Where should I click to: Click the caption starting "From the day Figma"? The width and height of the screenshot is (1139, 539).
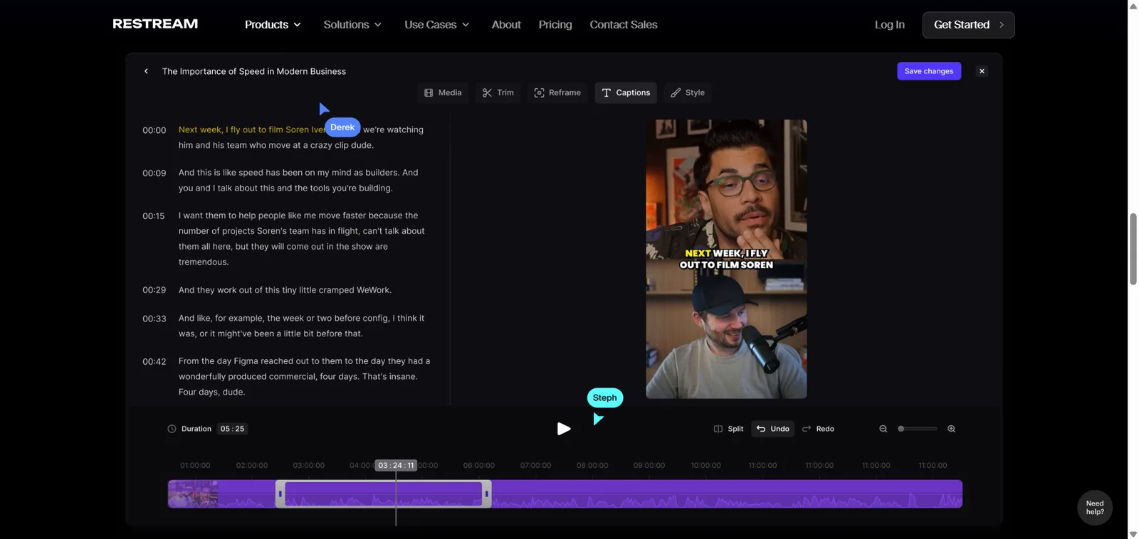pos(305,376)
